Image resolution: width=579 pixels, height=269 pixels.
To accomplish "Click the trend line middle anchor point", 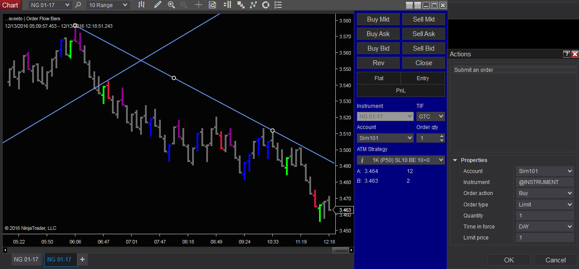I will pyautogui.click(x=174, y=78).
